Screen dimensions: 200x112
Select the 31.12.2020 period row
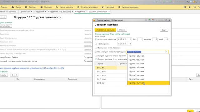coord(111,79)
